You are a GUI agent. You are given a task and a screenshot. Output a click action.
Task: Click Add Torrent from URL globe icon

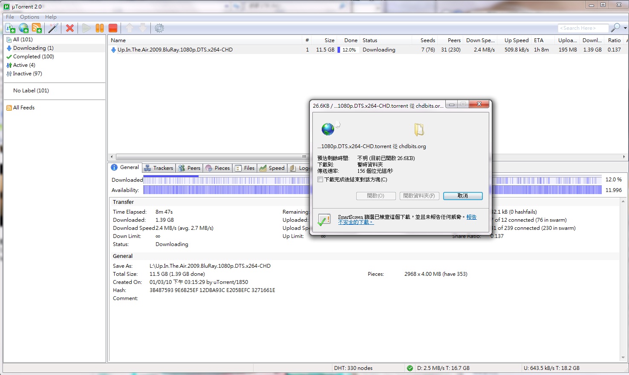pos(24,28)
